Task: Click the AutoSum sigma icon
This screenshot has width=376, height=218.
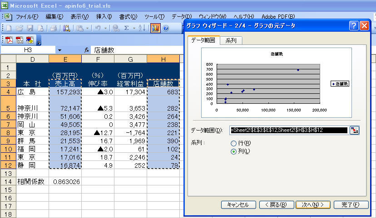Action: click(x=127, y=28)
